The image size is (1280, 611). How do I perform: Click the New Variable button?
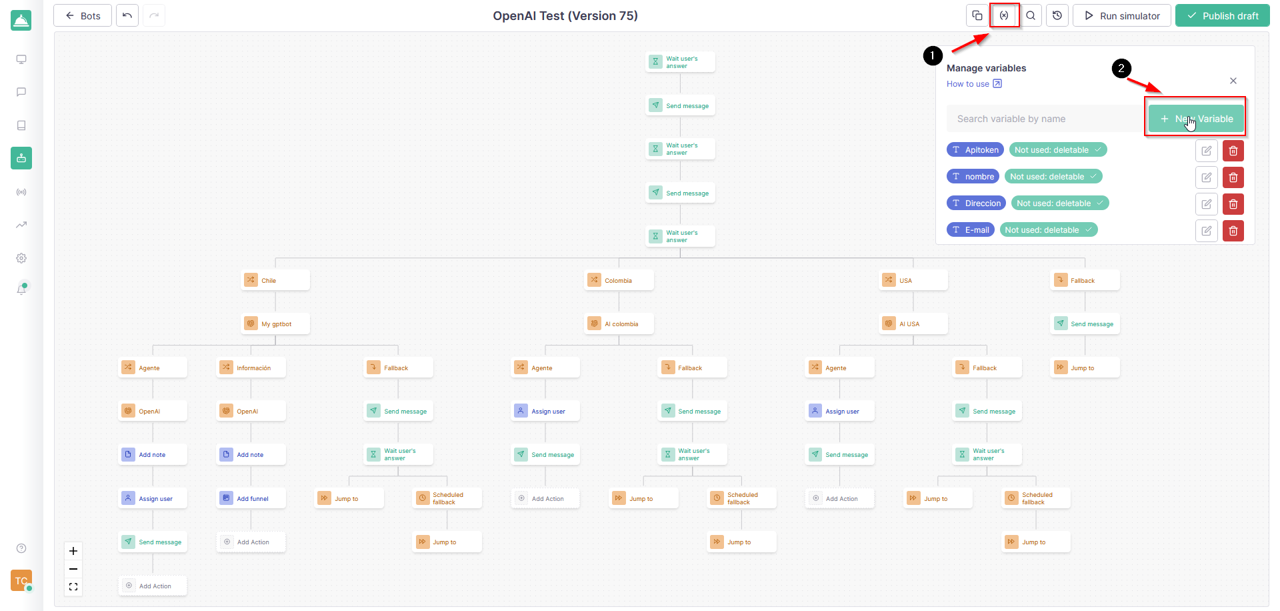[1196, 119]
